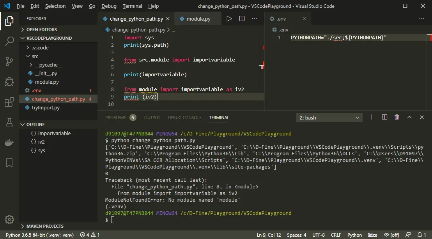Switch to OUTPUT panel tab
This screenshot has width=432, height=239.
coord(152,118)
